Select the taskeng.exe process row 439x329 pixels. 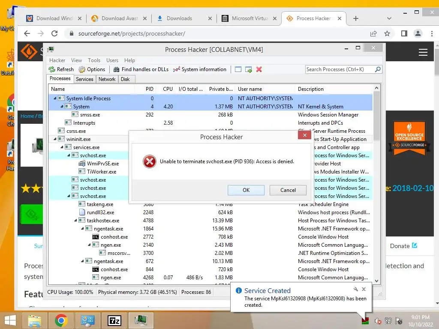(x=210, y=204)
